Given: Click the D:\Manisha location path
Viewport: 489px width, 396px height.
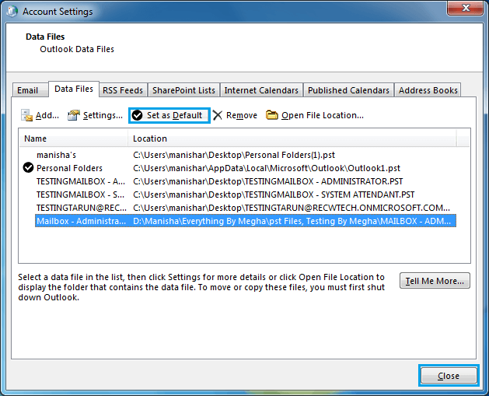Looking at the screenshot, I should [x=292, y=221].
